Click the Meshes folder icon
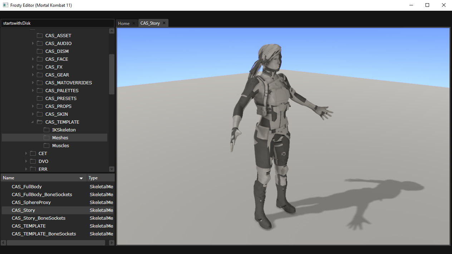 (x=46, y=138)
